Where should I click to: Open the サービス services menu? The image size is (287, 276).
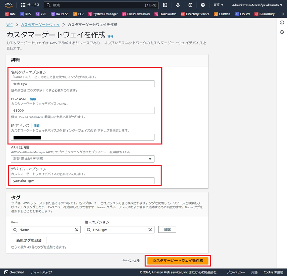(x=30, y=5)
